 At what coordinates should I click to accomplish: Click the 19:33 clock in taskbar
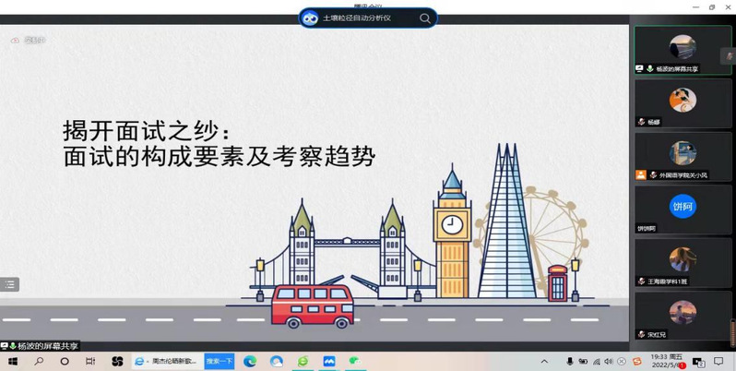point(666,361)
